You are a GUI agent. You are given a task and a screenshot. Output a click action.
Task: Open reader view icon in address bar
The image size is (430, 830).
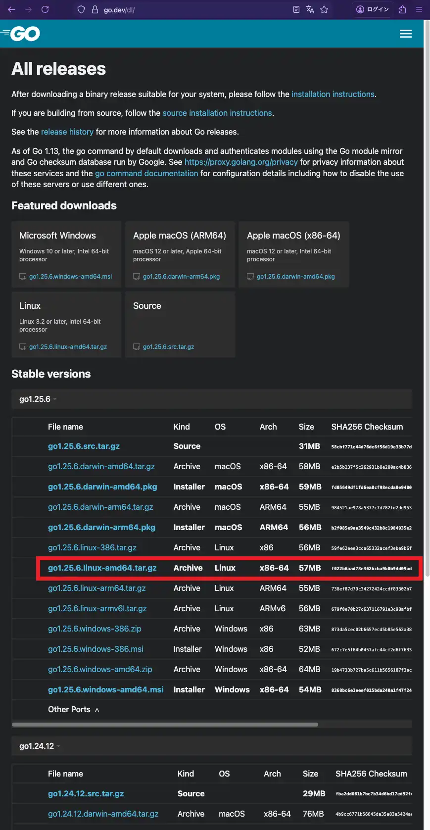296,9
